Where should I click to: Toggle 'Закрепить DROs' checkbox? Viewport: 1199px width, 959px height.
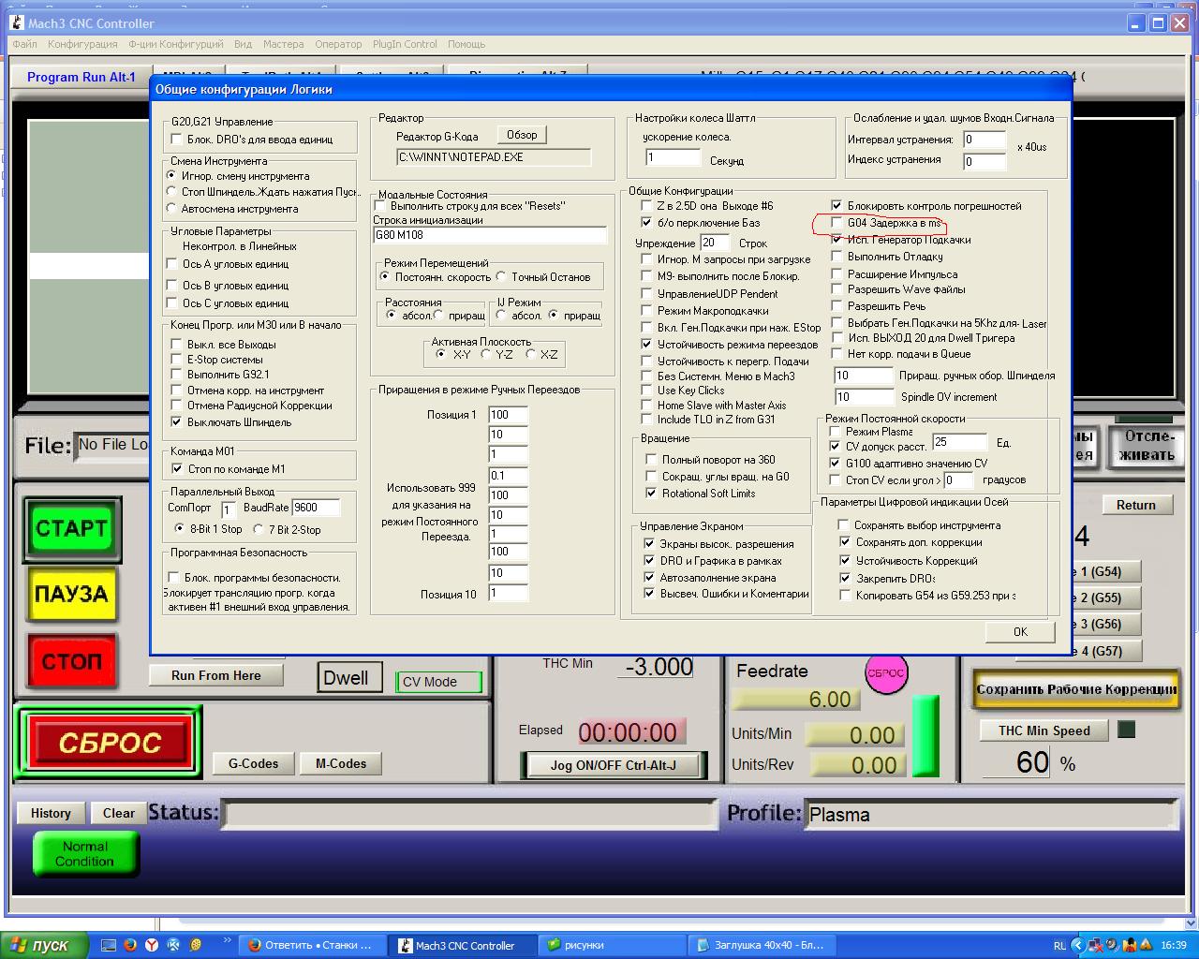tap(845, 578)
